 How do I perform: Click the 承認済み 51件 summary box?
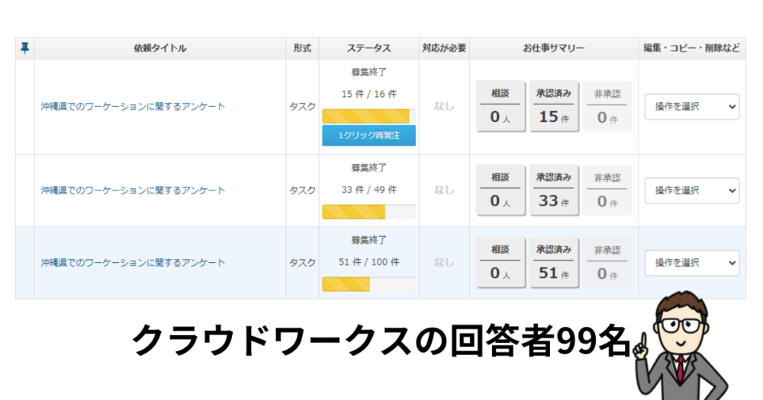coord(554,262)
